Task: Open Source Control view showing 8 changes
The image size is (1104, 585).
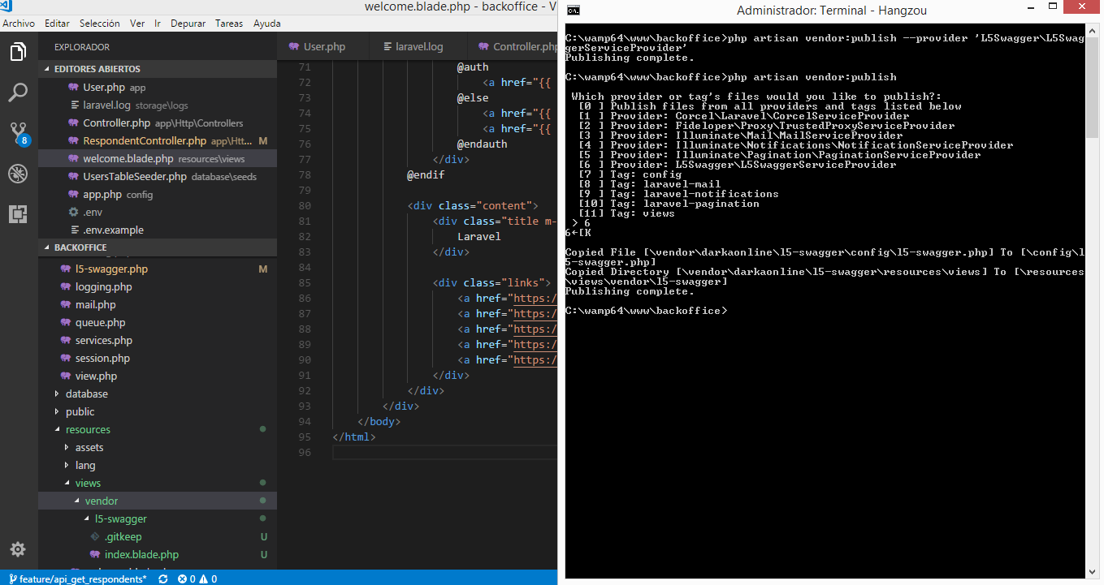Action: (x=18, y=132)
